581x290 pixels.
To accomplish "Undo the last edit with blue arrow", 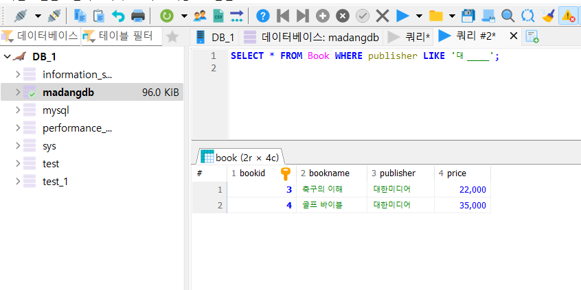I will point(118,16).
